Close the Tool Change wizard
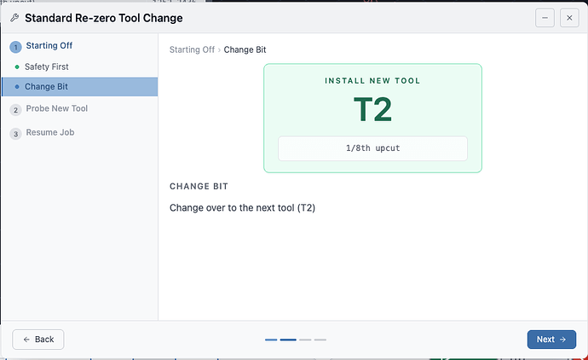Screen dimensions: 588x360 [569, 18]
